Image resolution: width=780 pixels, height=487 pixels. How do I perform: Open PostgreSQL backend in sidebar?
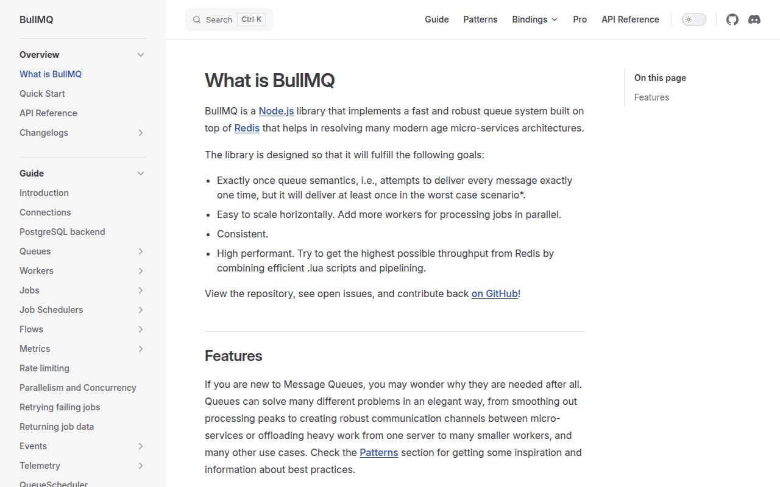point(62,232)
